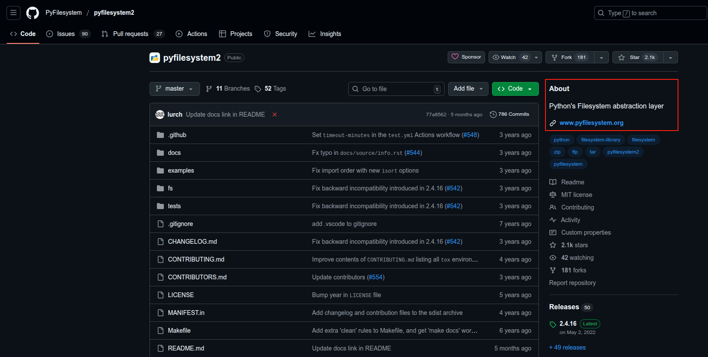This screenshot has height=357, width=708.
Task: Click the scales icon next to MIT license
Action: tap(553, 195)
